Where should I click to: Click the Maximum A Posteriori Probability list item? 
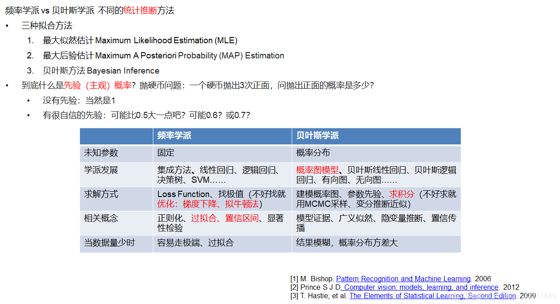coord(164,56)
